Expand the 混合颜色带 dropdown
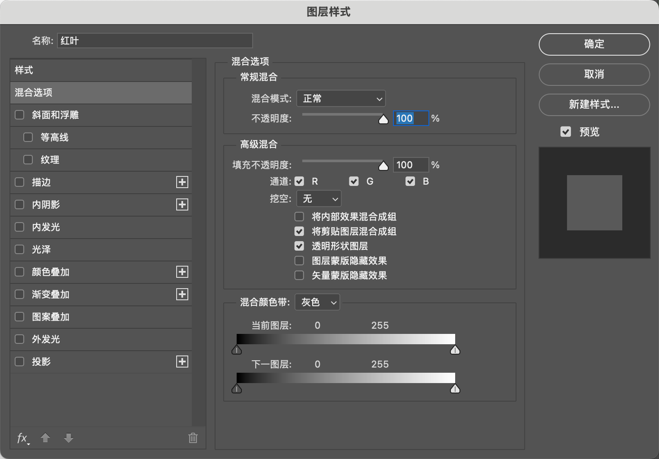The height and width of the screenshot is (459, 659). 317,302
